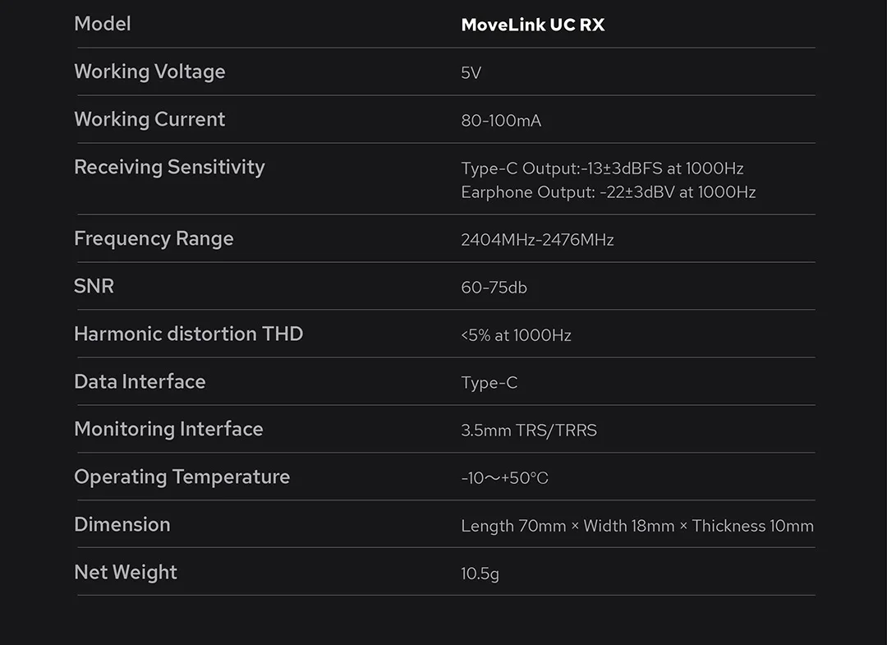Screen dimensions: 887x645
Task: Select the MoveLink UC RX model name
Action: pyautogui.click(x=533, y=25)
